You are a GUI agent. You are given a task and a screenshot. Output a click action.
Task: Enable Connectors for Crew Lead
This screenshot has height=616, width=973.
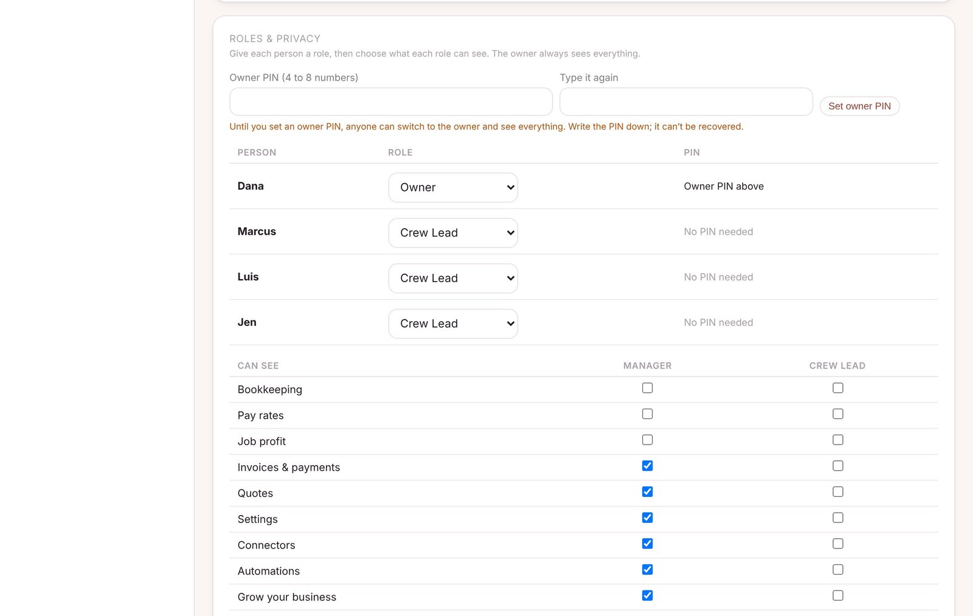[838, 544]
